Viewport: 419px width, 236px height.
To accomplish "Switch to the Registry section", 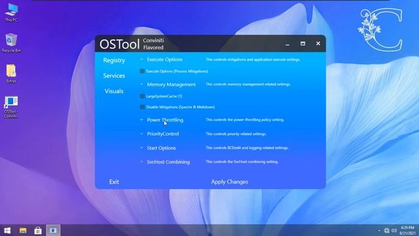I will tap(114, 60).
